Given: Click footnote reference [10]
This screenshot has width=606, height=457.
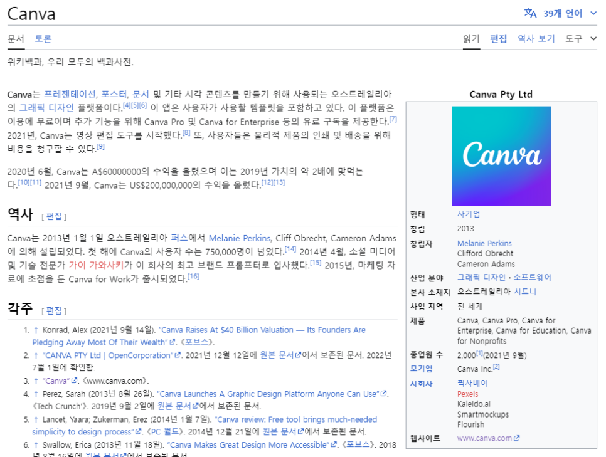Looking at the screenshot, I should (x=24, y=182).
